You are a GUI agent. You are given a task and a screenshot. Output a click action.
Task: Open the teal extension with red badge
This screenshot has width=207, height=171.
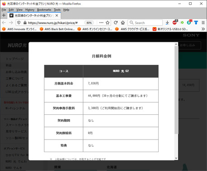point(189,22)
